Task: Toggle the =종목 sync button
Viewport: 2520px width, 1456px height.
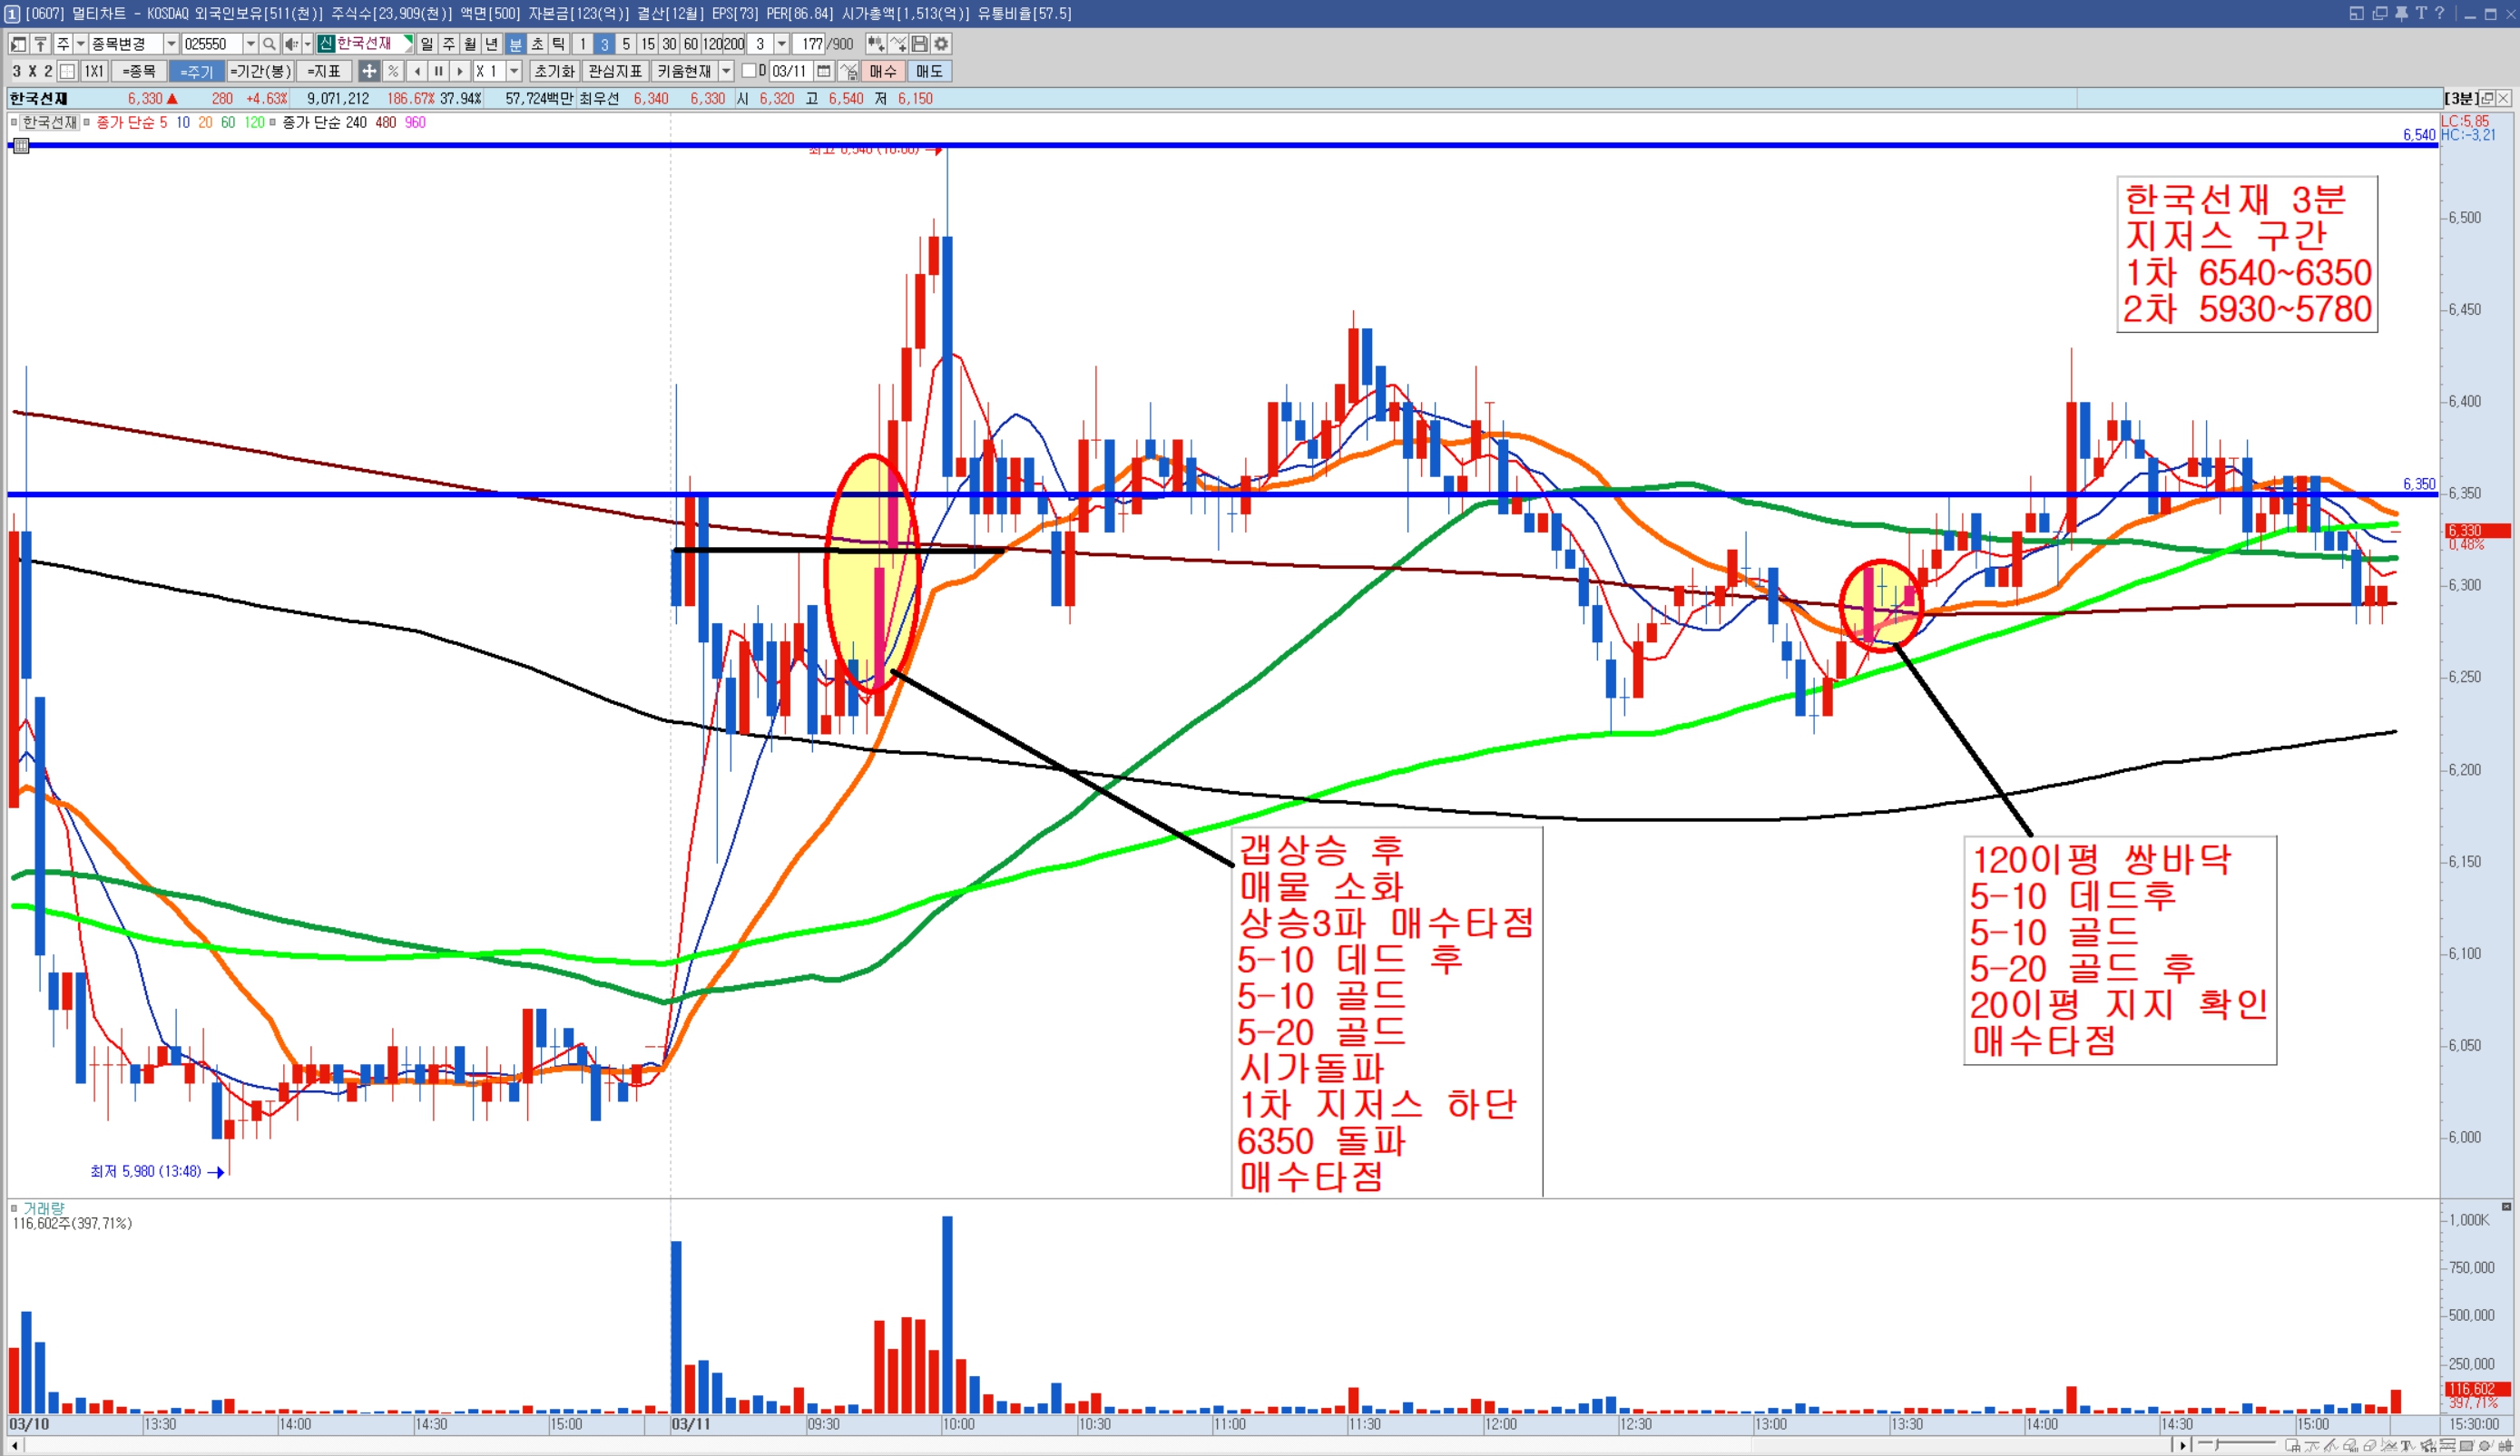Action: coord(138,71)
